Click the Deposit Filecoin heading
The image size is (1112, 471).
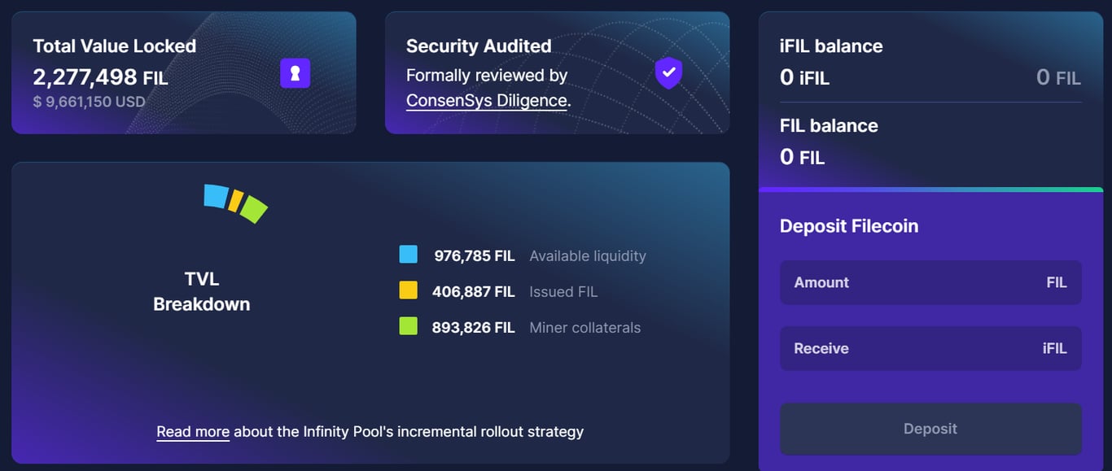coord(847,225)
